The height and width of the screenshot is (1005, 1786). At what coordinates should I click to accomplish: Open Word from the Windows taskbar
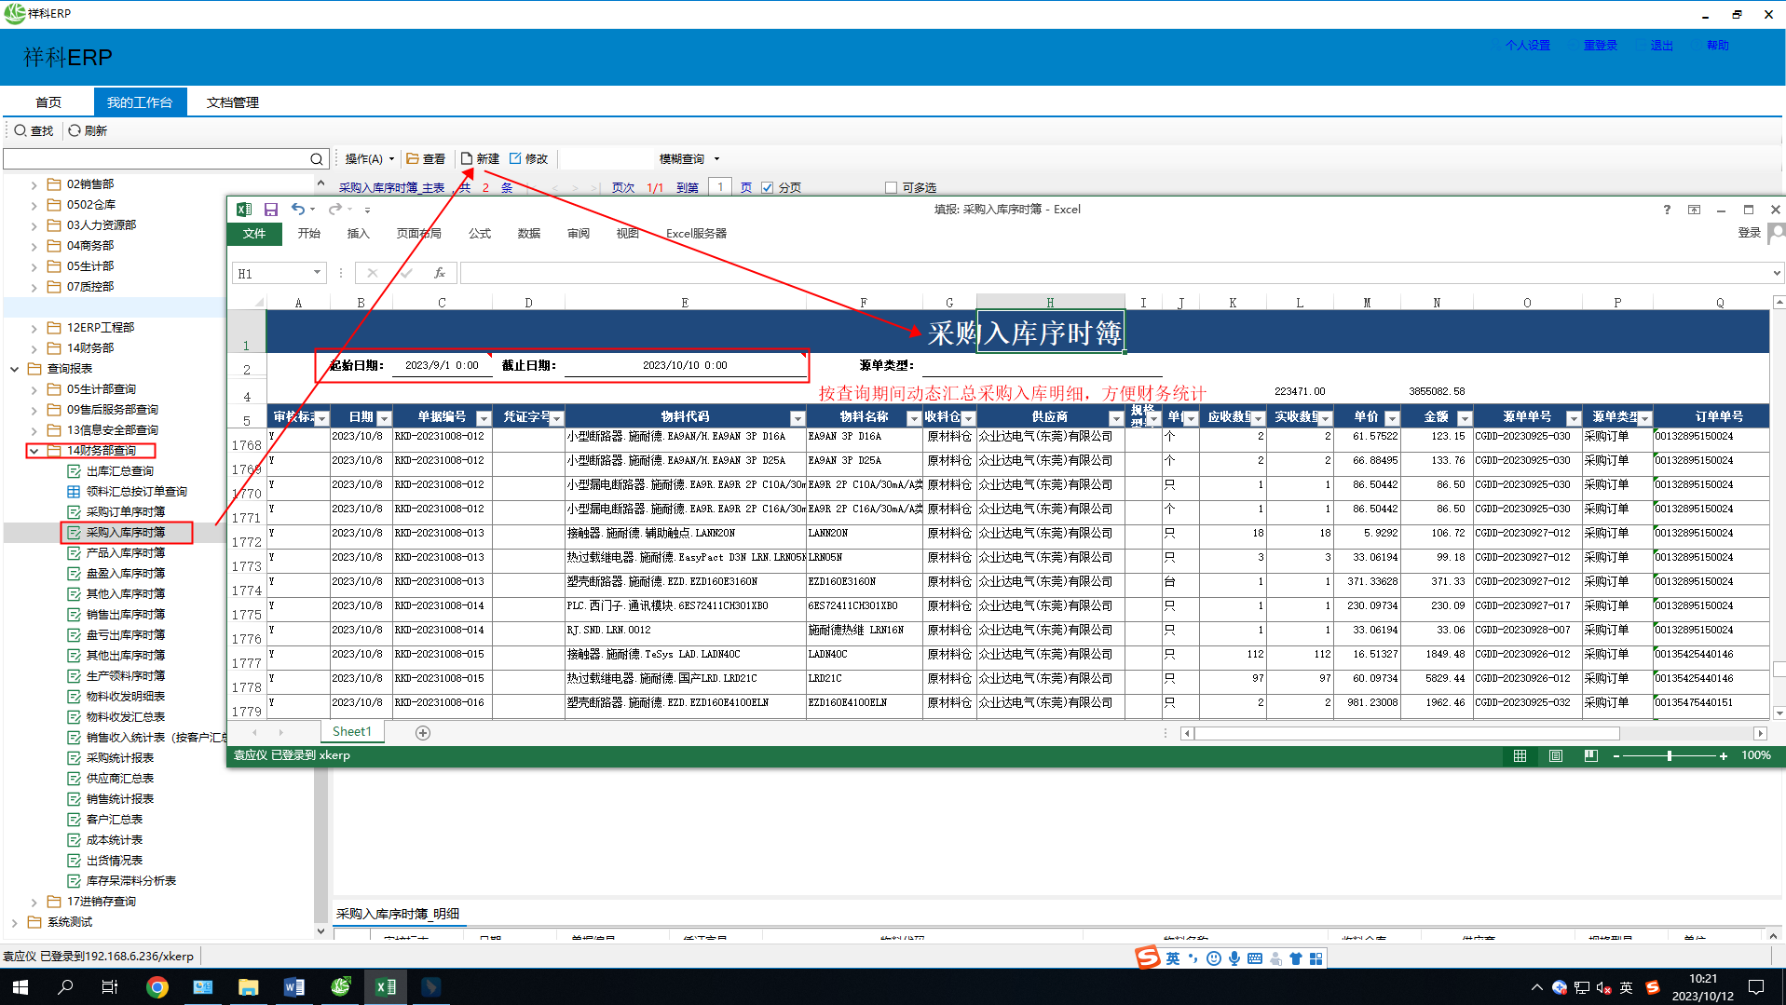(293, 987)
